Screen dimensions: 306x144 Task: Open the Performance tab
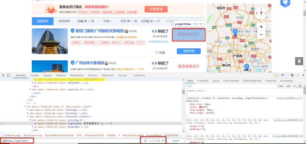(x=77, y=75)
